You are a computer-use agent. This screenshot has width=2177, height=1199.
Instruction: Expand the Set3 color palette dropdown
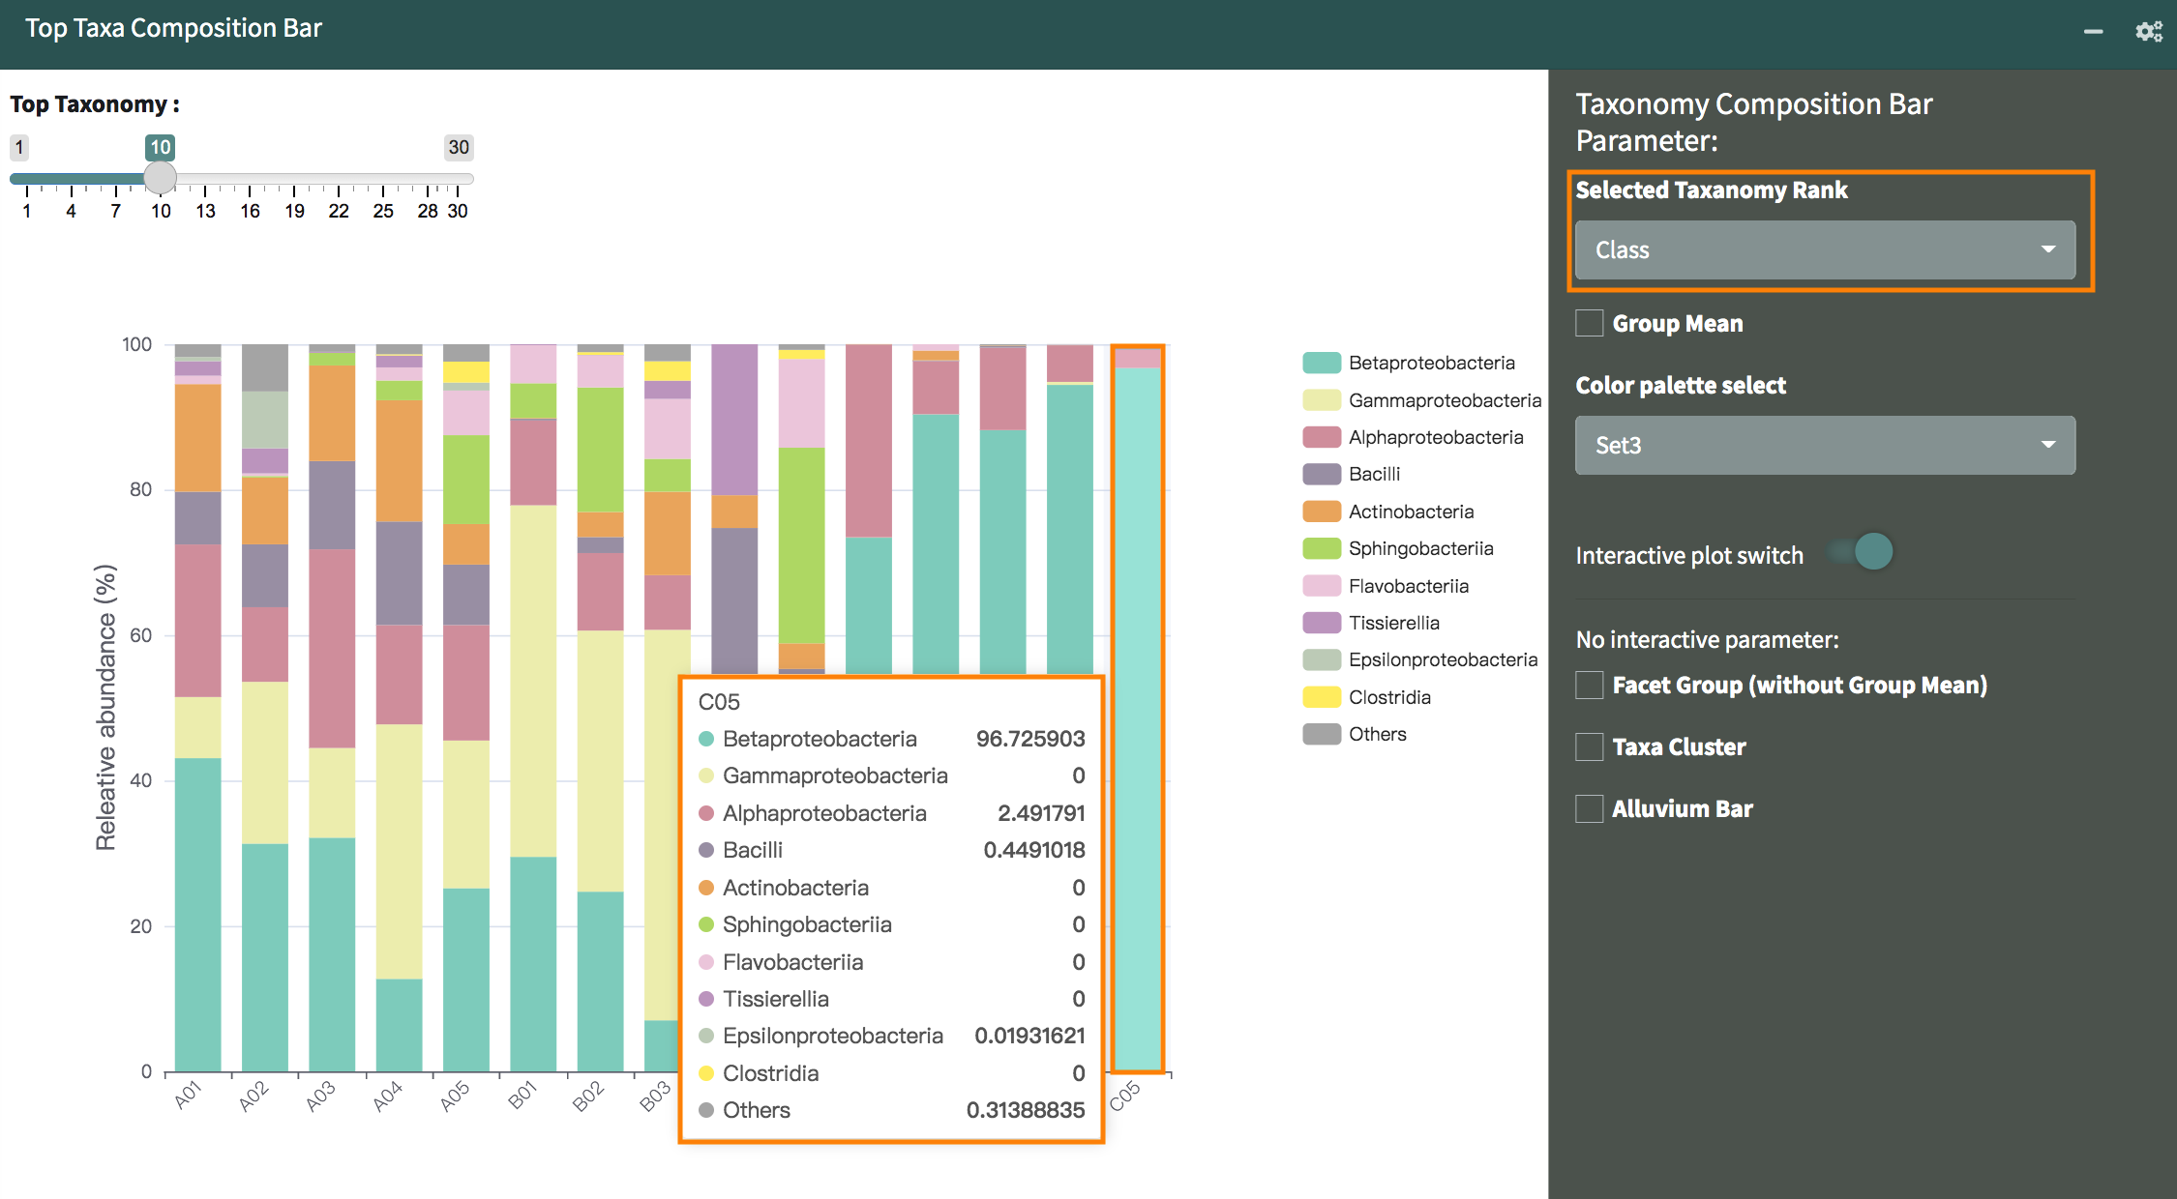[x=1825, y=445]
